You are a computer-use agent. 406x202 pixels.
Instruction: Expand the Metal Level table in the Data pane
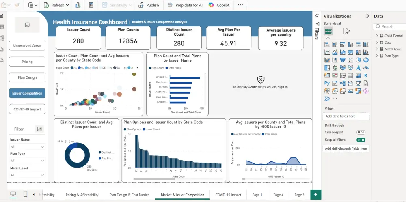click(x=377, y=49)
